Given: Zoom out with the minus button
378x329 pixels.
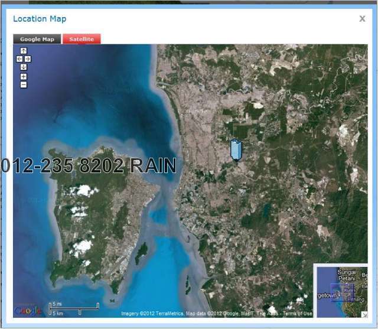Looking at the screenshot, I should pyautogui.click(x=24, y=85).
